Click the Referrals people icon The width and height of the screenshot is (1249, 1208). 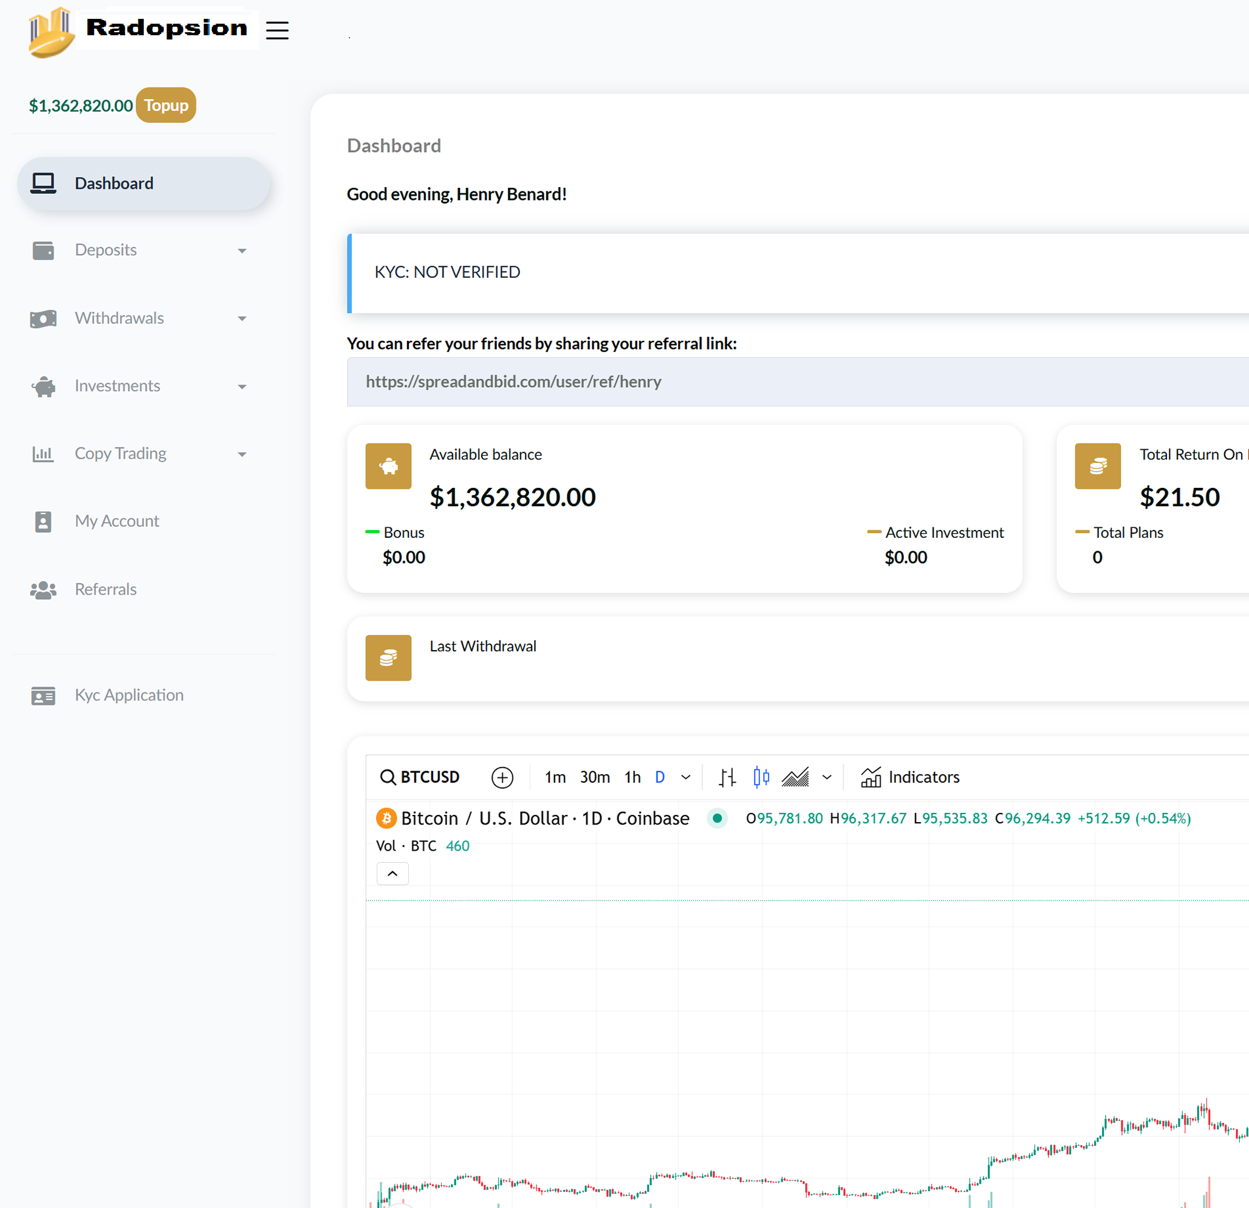click(x=43, y=589)
